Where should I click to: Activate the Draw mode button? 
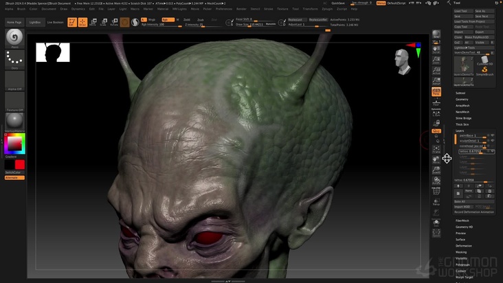click(x=82, y=22)
